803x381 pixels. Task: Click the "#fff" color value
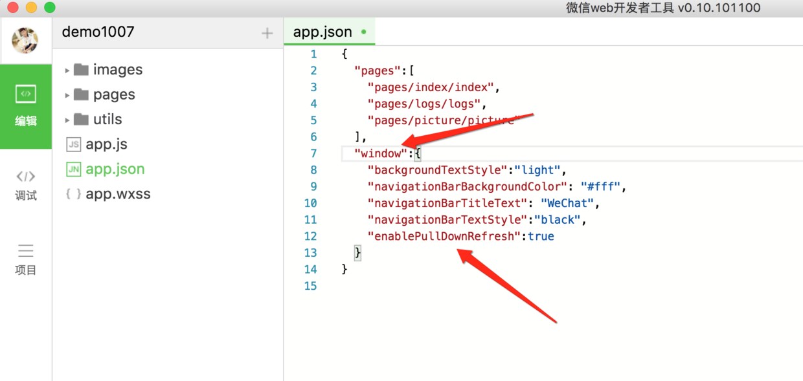pyautogui.click(x=601, y=187)
